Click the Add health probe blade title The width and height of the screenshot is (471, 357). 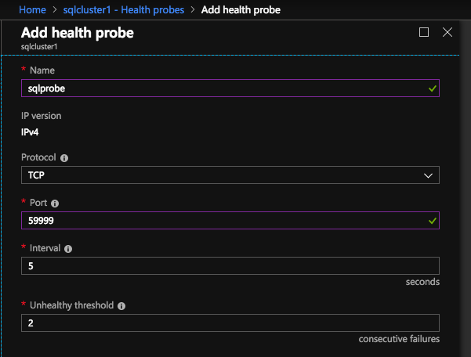77,33
